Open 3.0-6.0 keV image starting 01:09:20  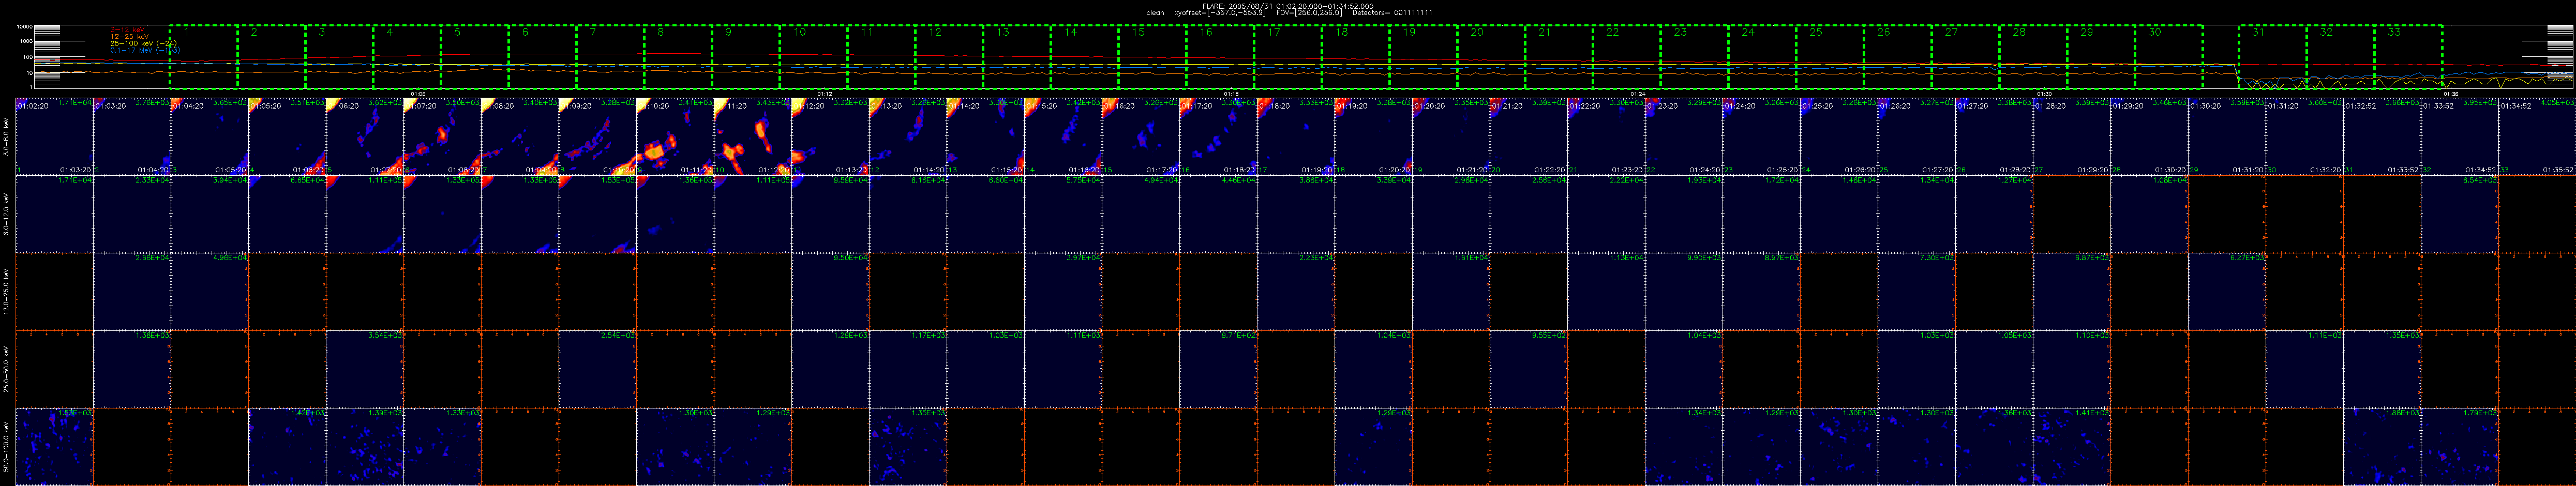(598, 136)
